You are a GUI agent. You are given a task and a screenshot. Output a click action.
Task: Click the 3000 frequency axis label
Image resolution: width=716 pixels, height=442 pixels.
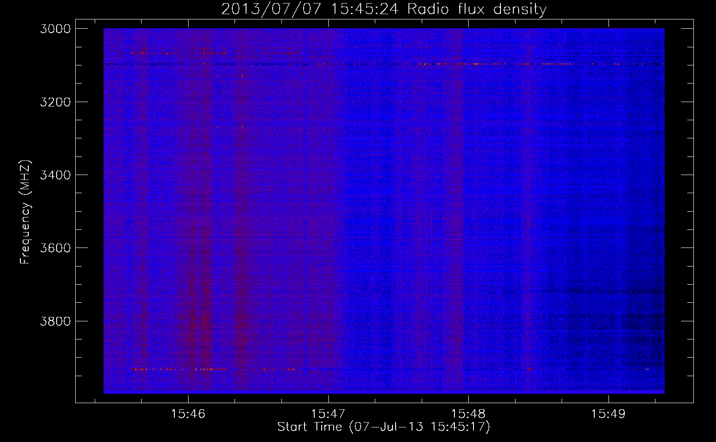pos(55,29)
